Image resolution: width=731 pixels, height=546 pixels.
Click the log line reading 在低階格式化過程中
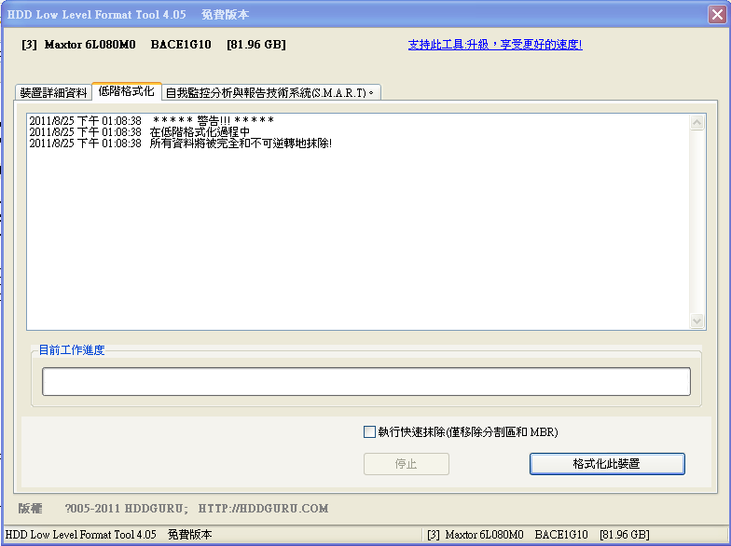tap(140, 132)
